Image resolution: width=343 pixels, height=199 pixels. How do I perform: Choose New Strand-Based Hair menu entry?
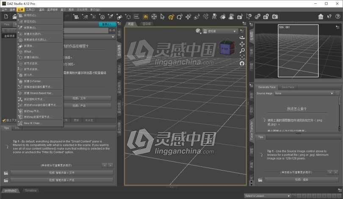(41, 93)
